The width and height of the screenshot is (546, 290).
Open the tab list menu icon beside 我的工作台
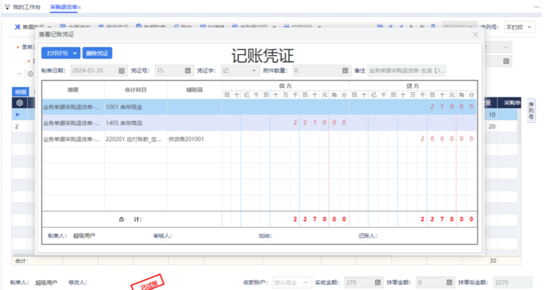7,7
